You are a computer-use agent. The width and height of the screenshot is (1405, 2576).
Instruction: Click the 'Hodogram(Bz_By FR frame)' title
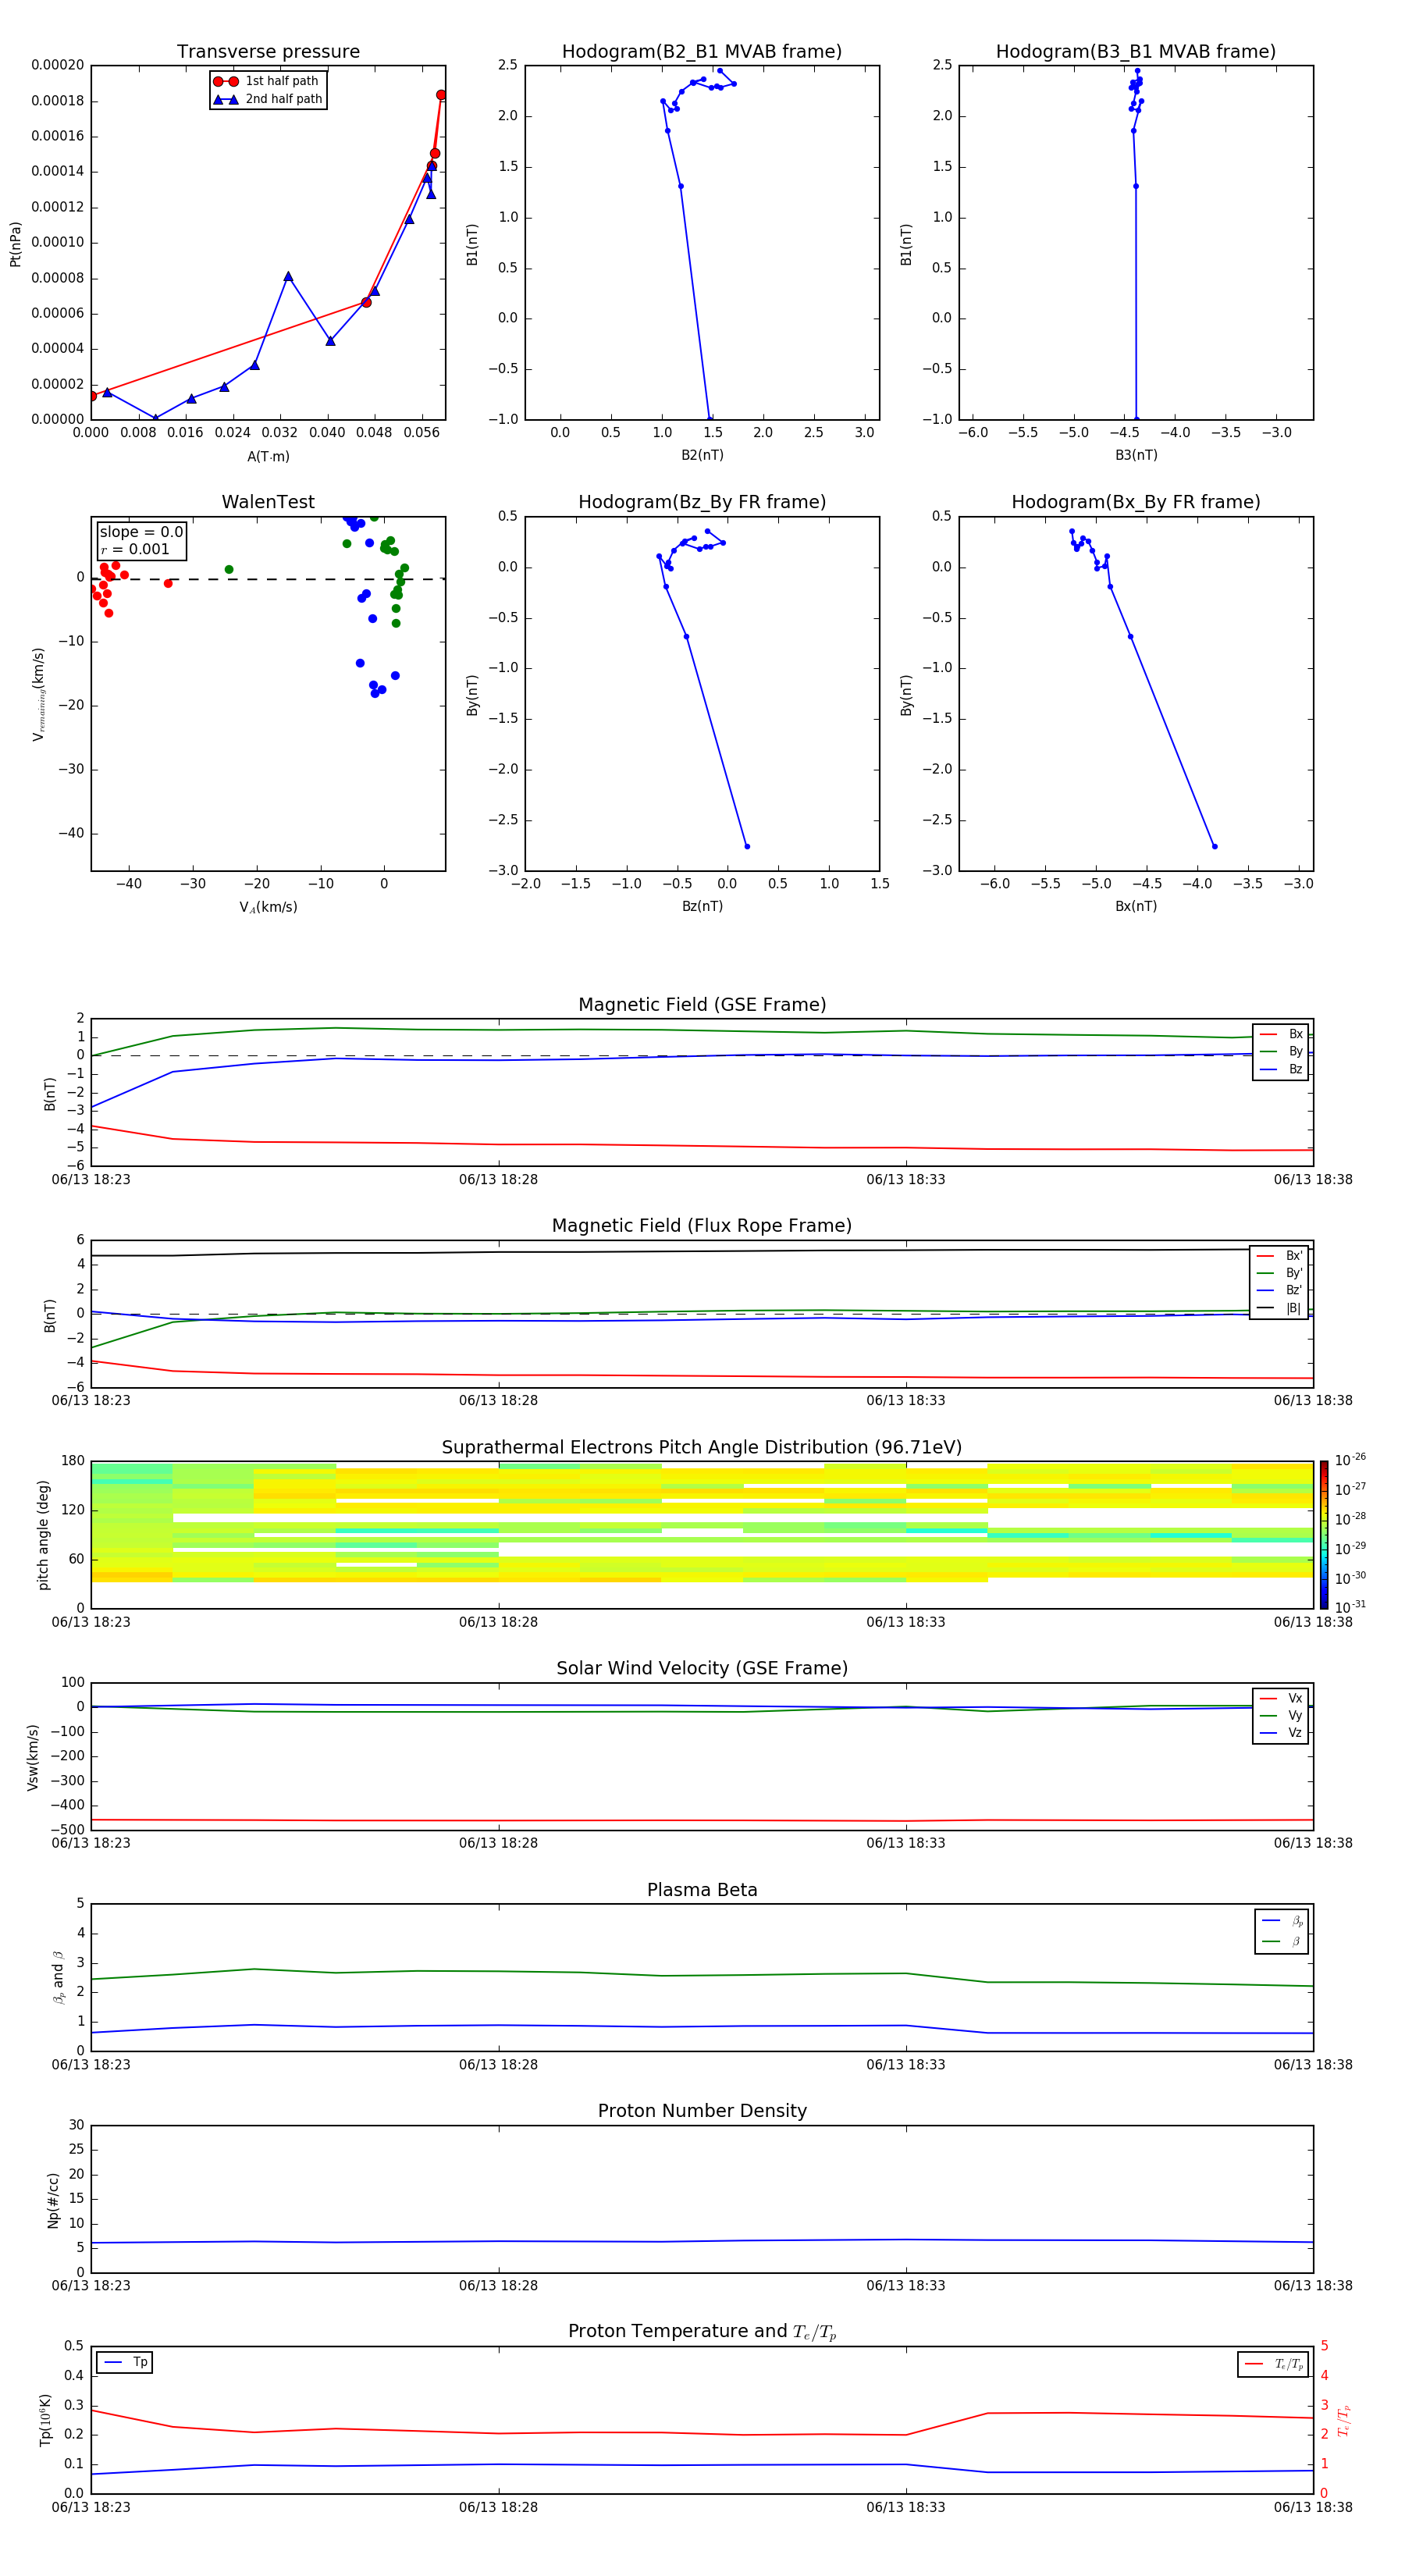point(702,502)
